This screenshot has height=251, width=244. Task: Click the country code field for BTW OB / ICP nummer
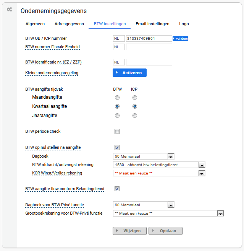click(x=119, y=39)
